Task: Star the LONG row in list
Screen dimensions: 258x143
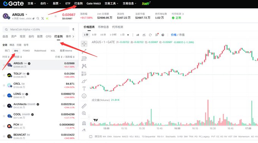Action: coord(4,95)
